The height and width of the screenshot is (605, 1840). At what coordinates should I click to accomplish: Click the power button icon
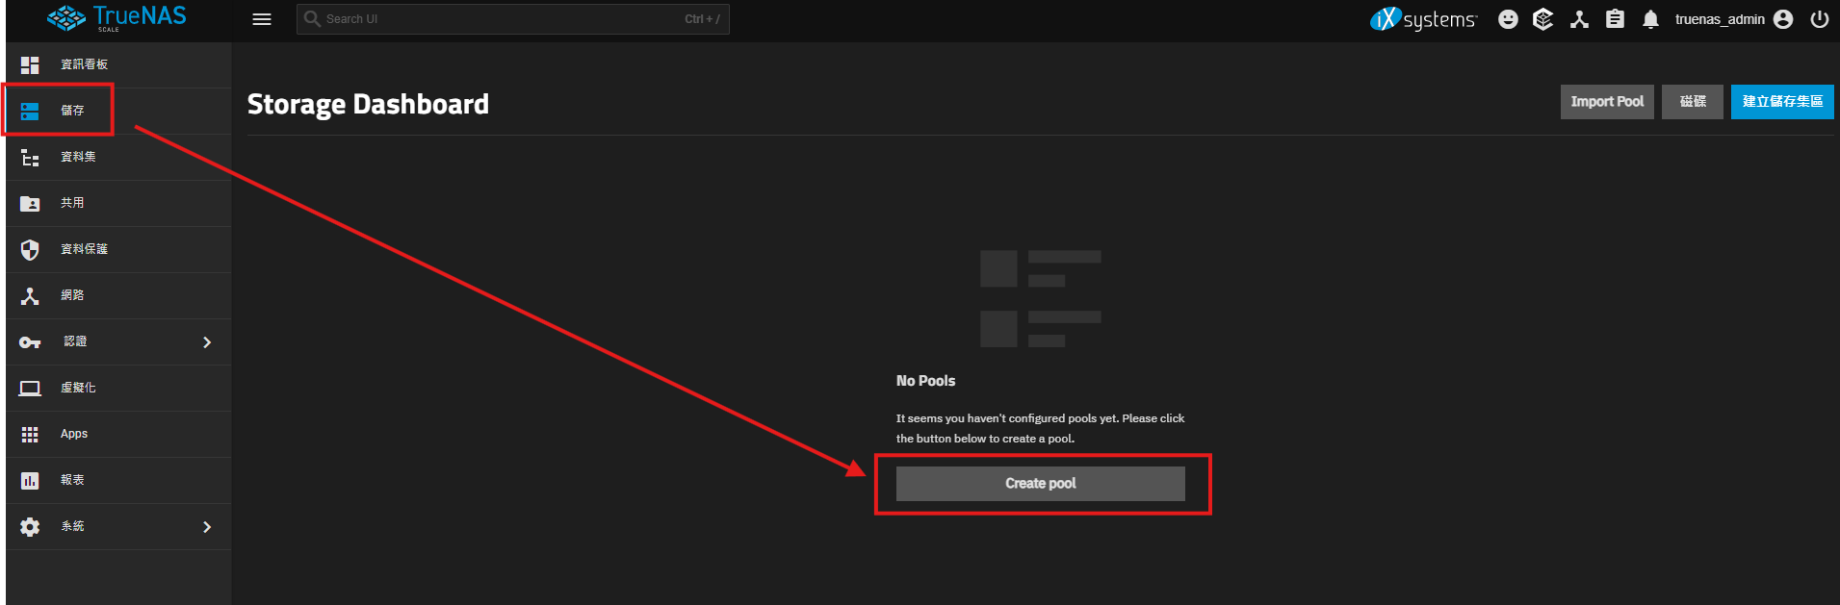coord(1819,19)
